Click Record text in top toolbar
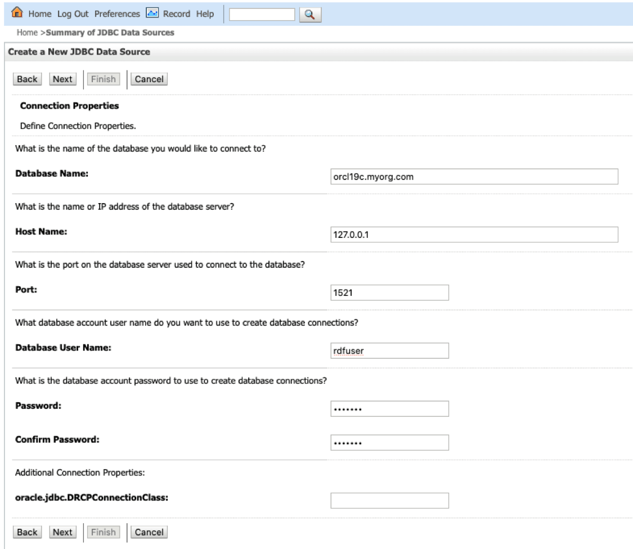The image size is (633, 549). [177, 13]
